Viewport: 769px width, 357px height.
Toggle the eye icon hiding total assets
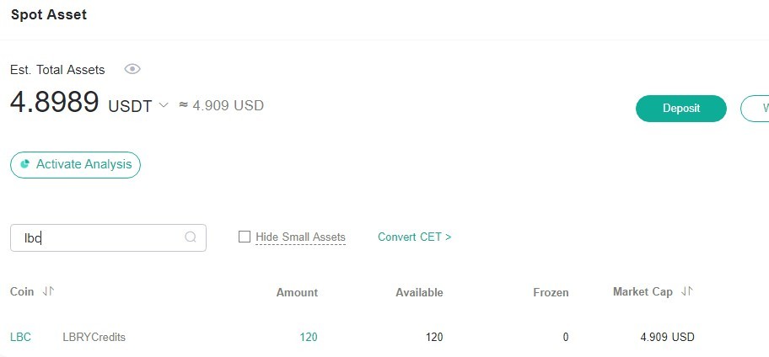pos(132,69)
